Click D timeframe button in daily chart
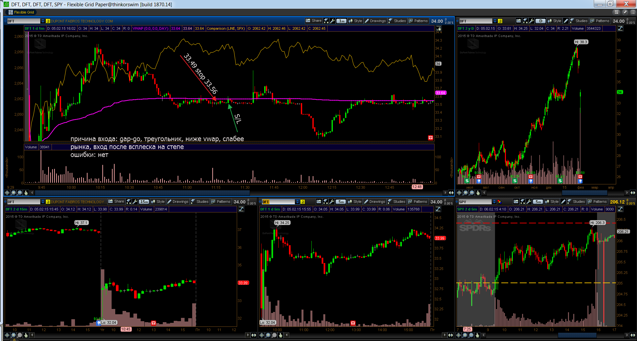This screenshot has width=637, height=341. pos(540,21)
